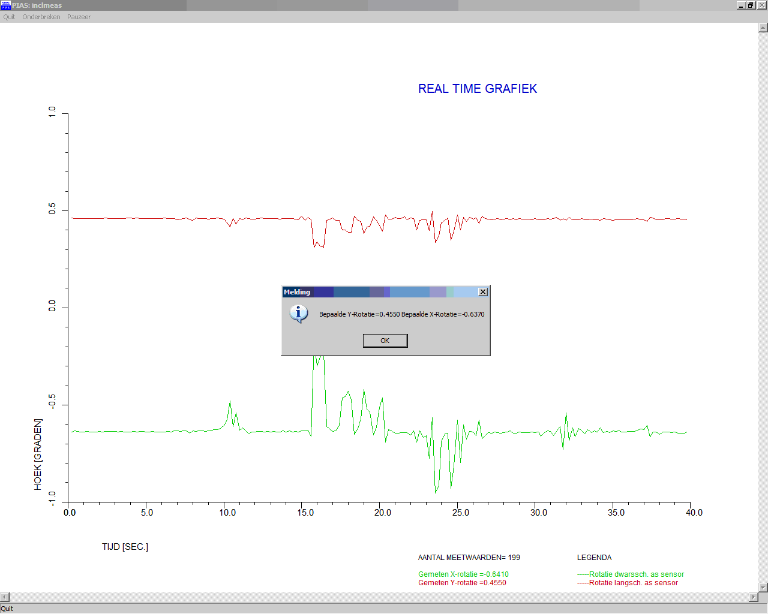Screen dimensions: 768x614
Task: Click vertical scrollbar down arrow
Action: click(763, 588)
